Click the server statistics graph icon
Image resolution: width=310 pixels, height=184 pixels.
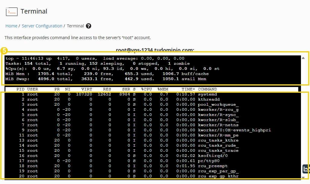305,169
